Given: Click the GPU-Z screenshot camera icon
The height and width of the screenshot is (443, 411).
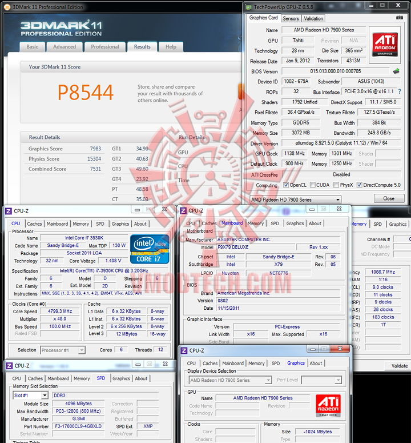Looking at the screenshot, I should (400, 18).
